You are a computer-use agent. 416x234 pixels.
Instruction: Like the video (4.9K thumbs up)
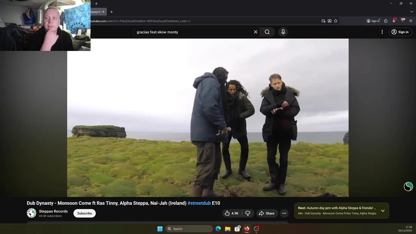(232, 213)
